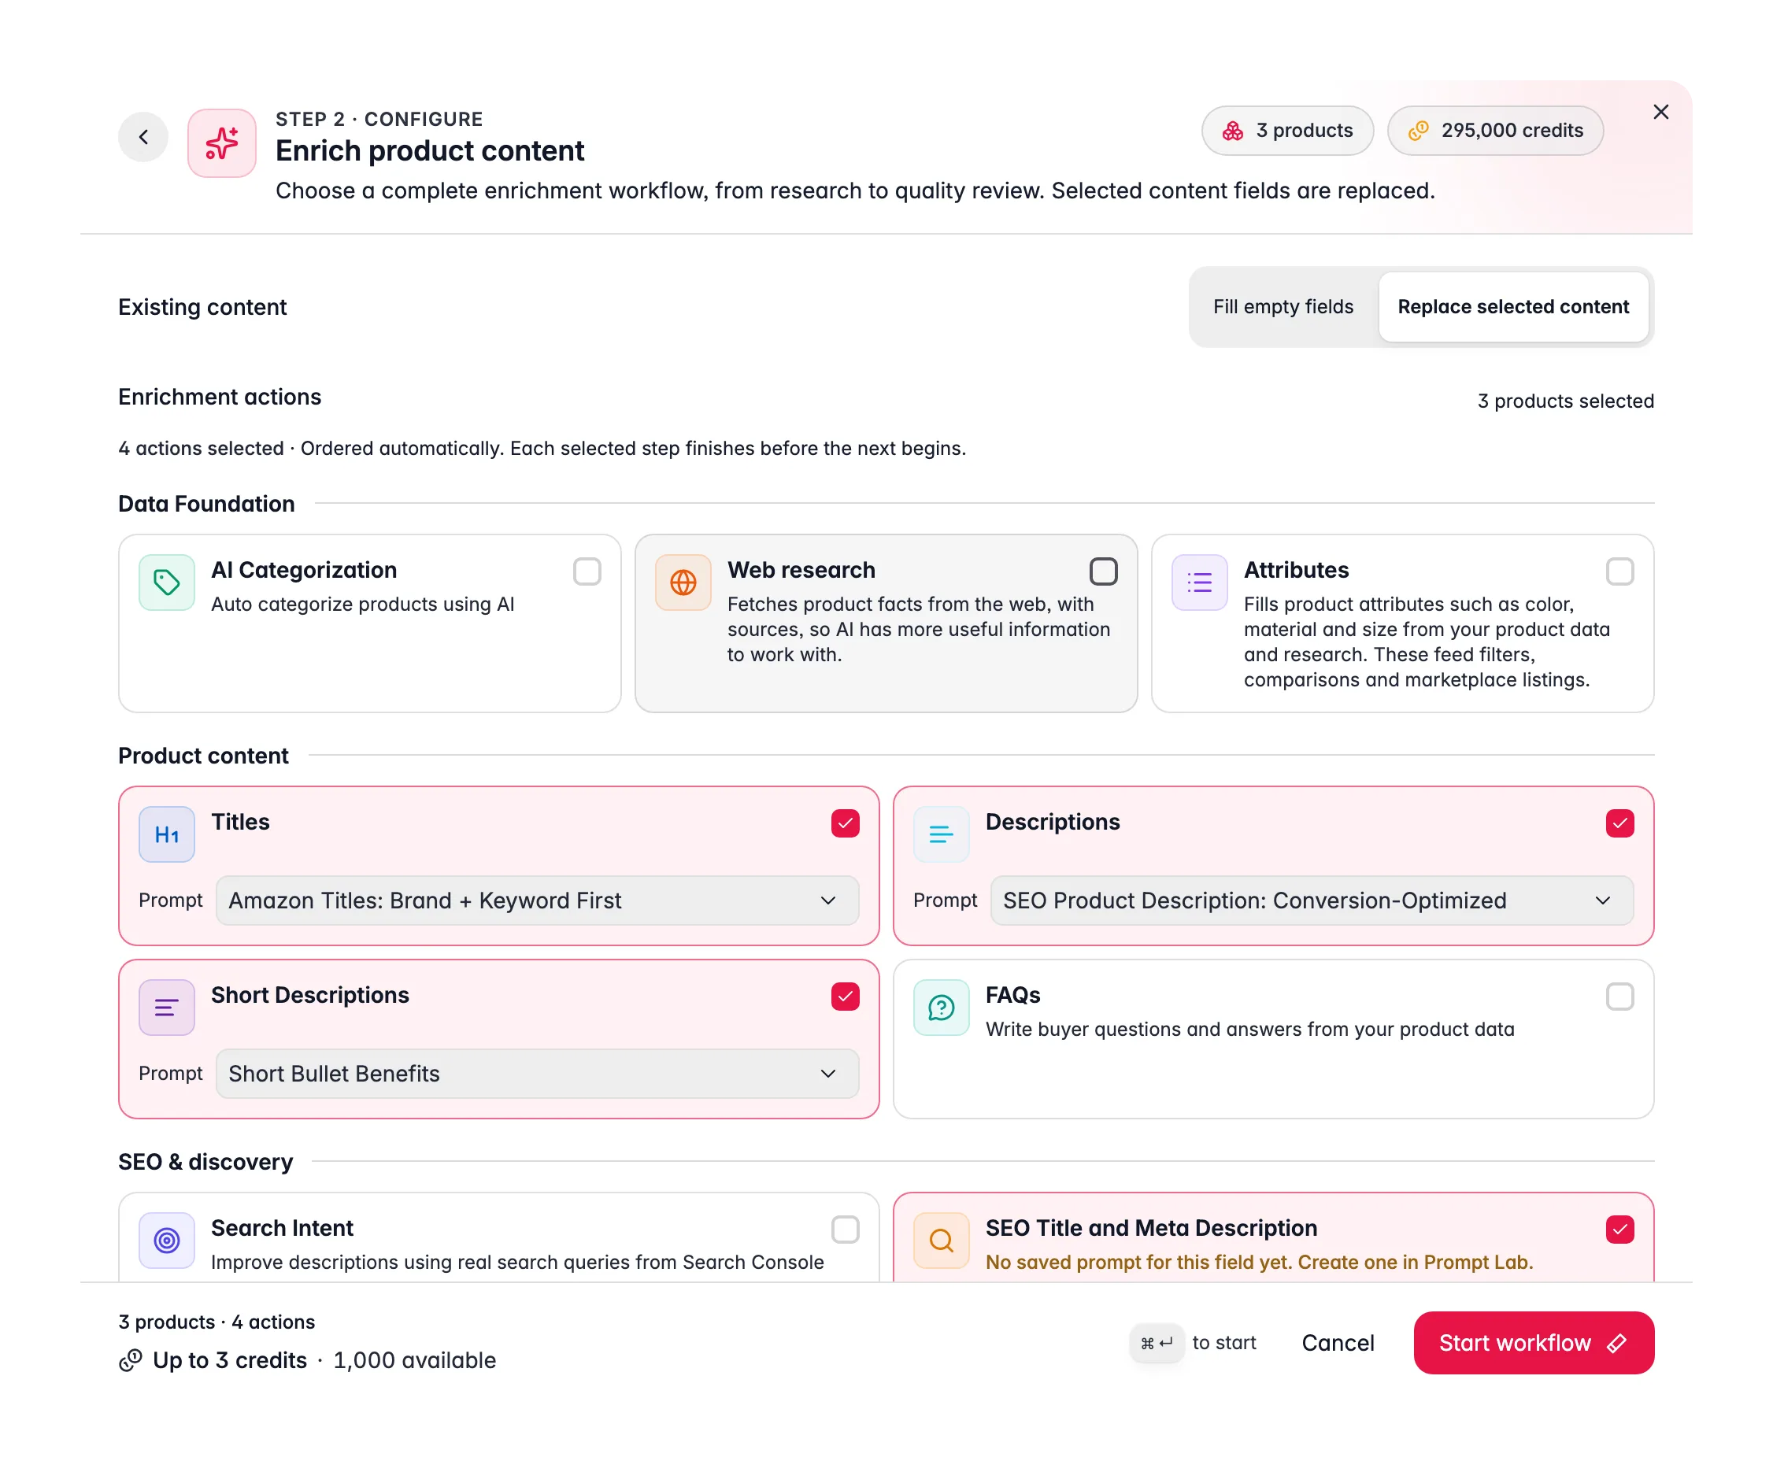Image resolution: width=1773 pixels, height=1483 pixels.
Task: Tick the Attributes checkbox
Action: pos(1619,571)
